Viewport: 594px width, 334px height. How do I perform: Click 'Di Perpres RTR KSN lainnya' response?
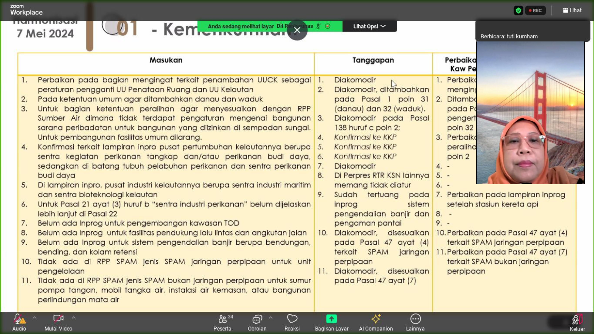[381, 175]
